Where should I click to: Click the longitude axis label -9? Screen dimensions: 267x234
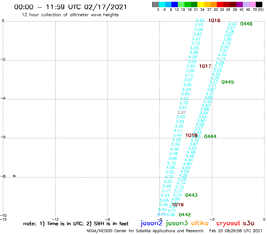coord(108,219)
